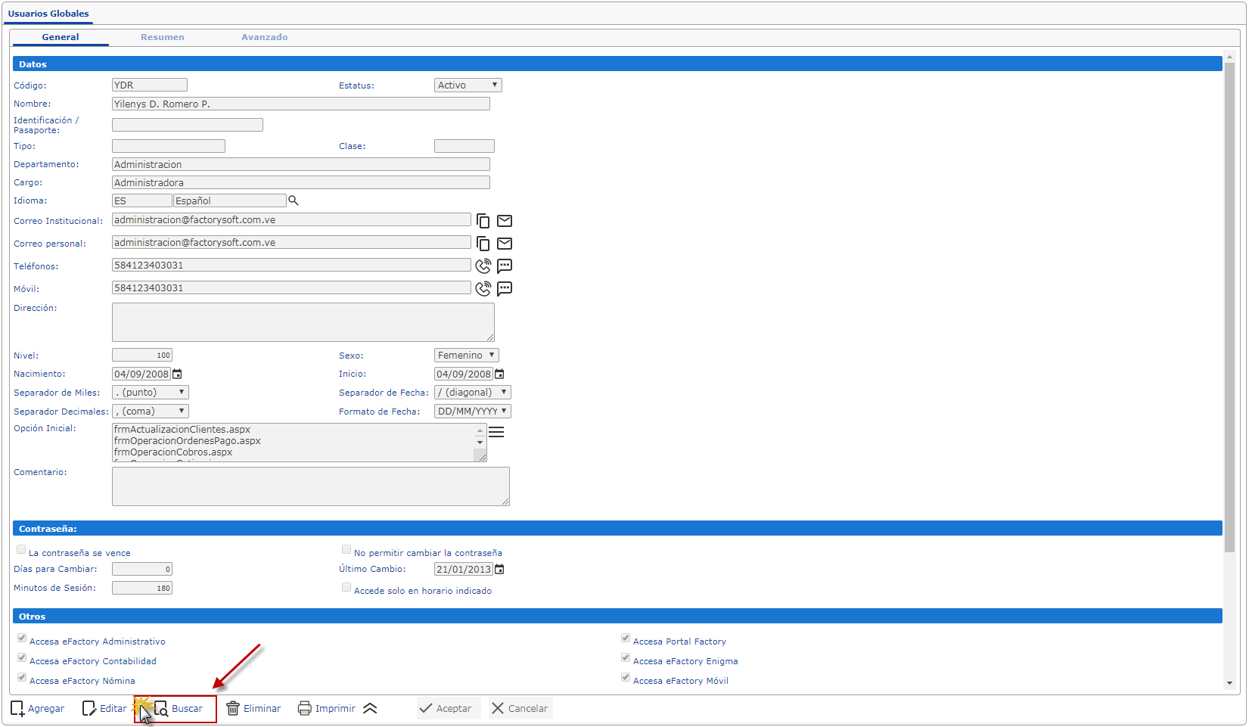This screenshot has height=727, width=1249.
Task: Open the Estatus dropdown
Action: (x=468, y=85)
